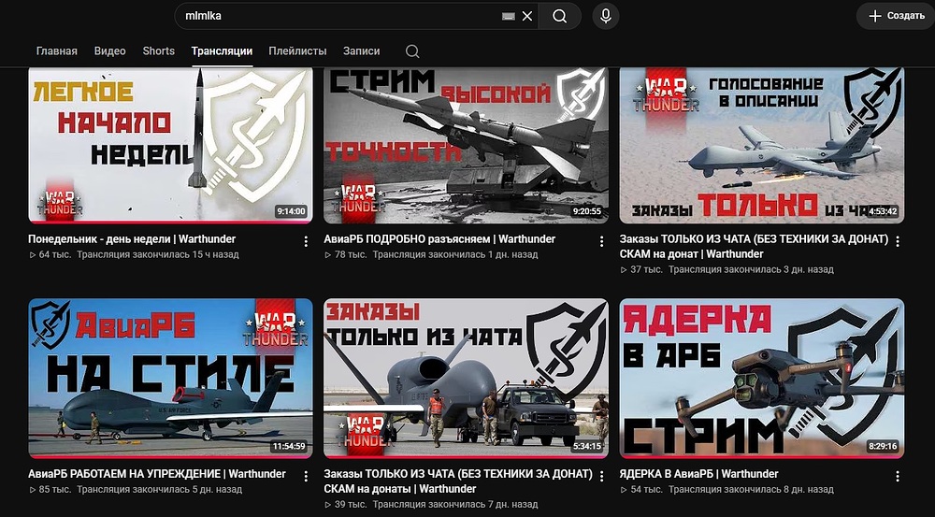Select the Трансляции tab
Image resolution: width=935 pixels, height=517 pixels.
pos(222,51)
